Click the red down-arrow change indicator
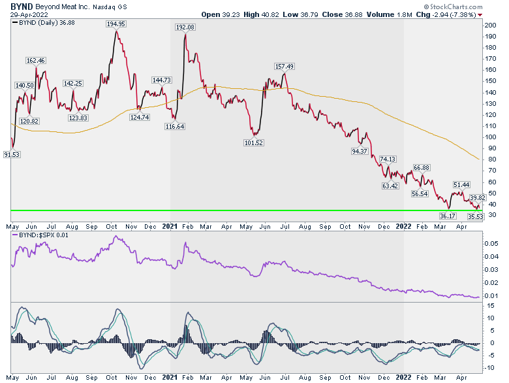 (x=480, y=15)
